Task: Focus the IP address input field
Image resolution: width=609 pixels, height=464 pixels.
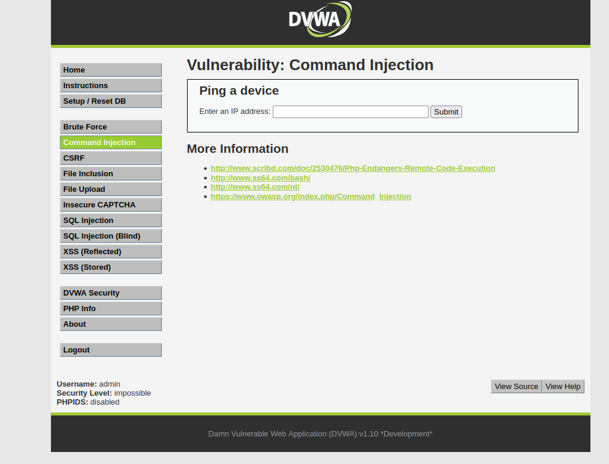Action: coord(351,112)
